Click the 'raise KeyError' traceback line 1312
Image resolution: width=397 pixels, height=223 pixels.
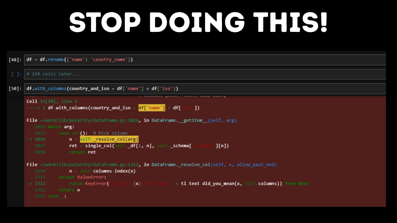pos(167,183)
